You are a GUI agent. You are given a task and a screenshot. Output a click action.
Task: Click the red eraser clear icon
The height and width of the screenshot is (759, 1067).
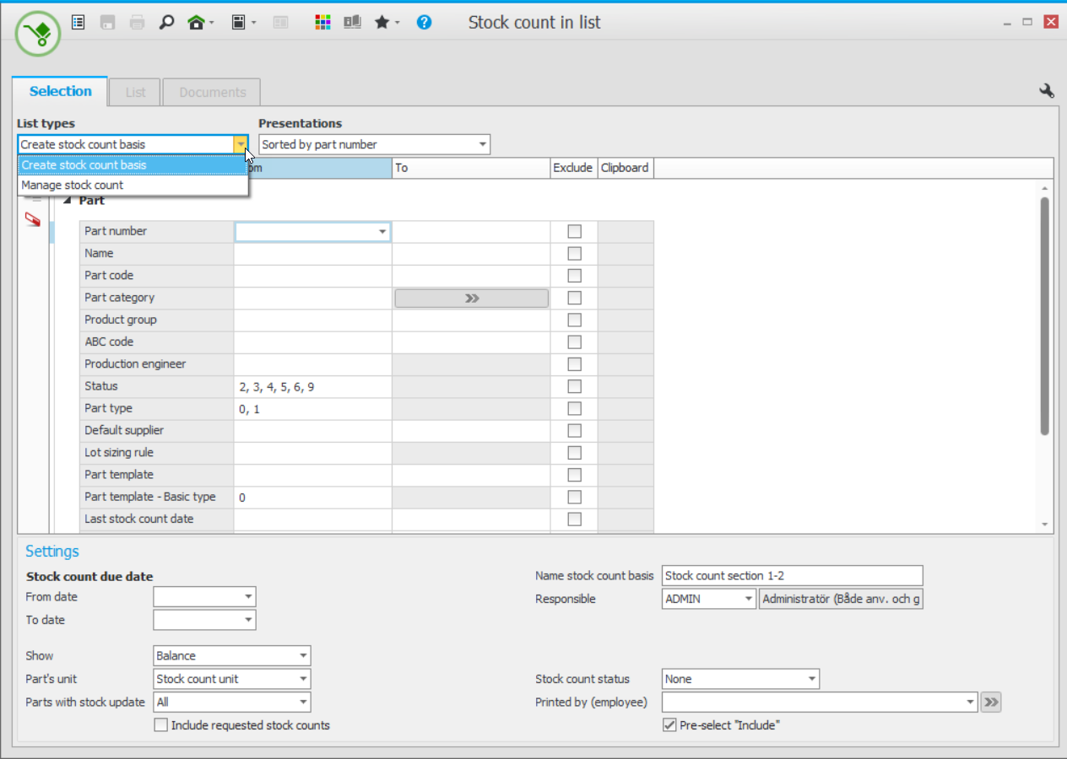[33, 220]
